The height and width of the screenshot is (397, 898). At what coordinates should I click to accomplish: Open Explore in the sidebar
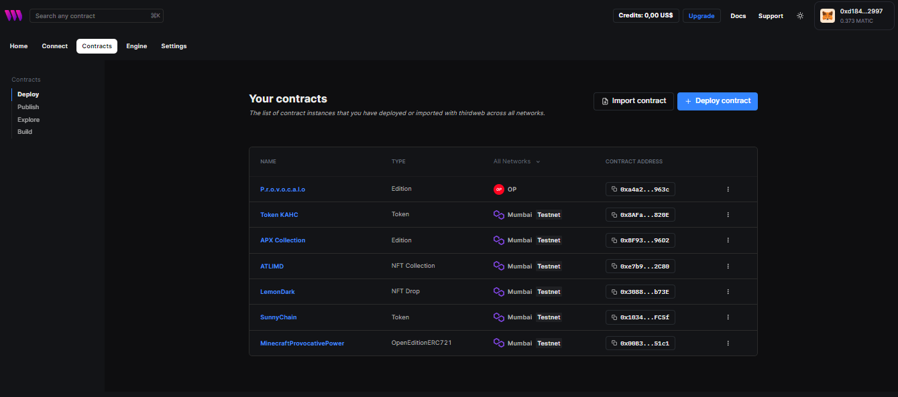[29, 120]
